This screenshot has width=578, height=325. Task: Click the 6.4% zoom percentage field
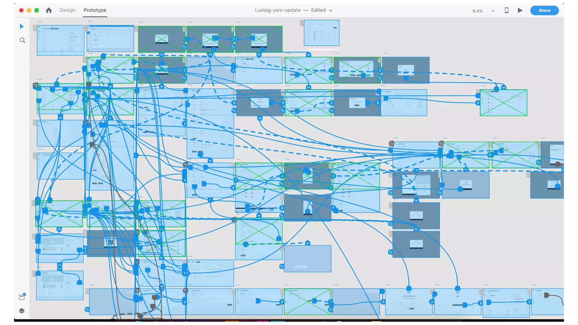[478, 11]
